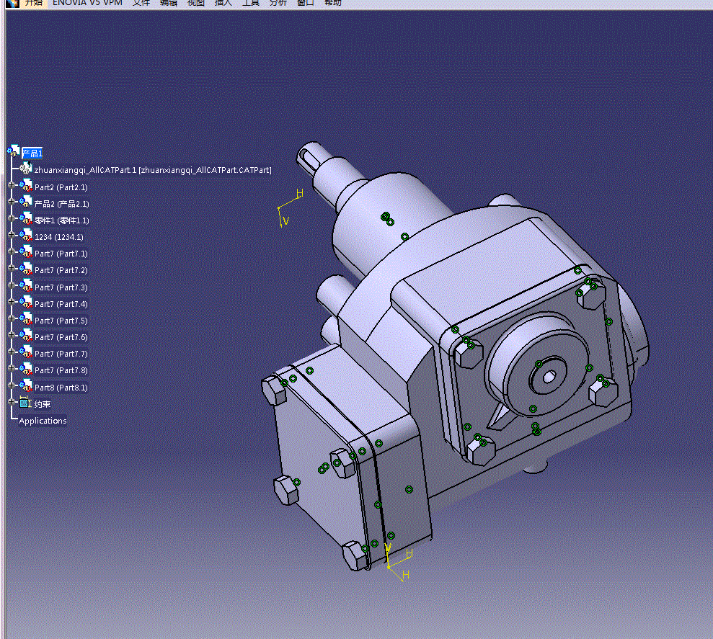Expand the Part7 (Part7.3) tree node
Image resolution: width=713 pixels, height=639 pixels.
tap(12, 285)
